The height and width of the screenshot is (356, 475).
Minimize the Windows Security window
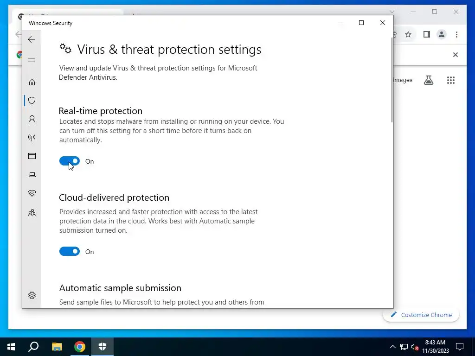coord(340,23)
